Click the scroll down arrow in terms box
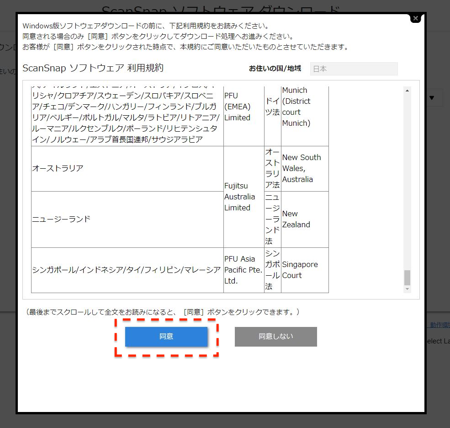This screenshot has height=428, width=450. click(407, 289)
